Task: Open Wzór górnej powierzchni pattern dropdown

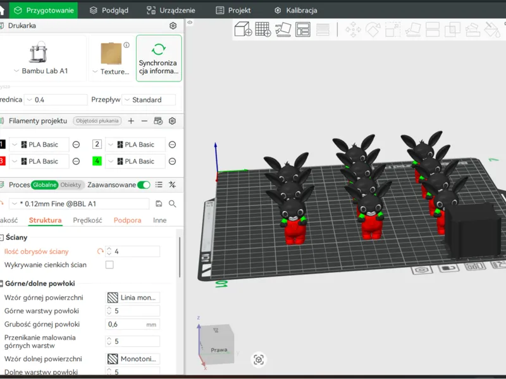Action: click(x=133, y=298)
